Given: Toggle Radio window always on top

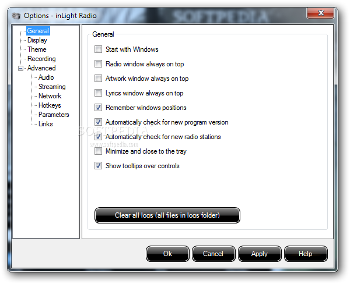Looking at the screenshot, I should tap(98, 64).
